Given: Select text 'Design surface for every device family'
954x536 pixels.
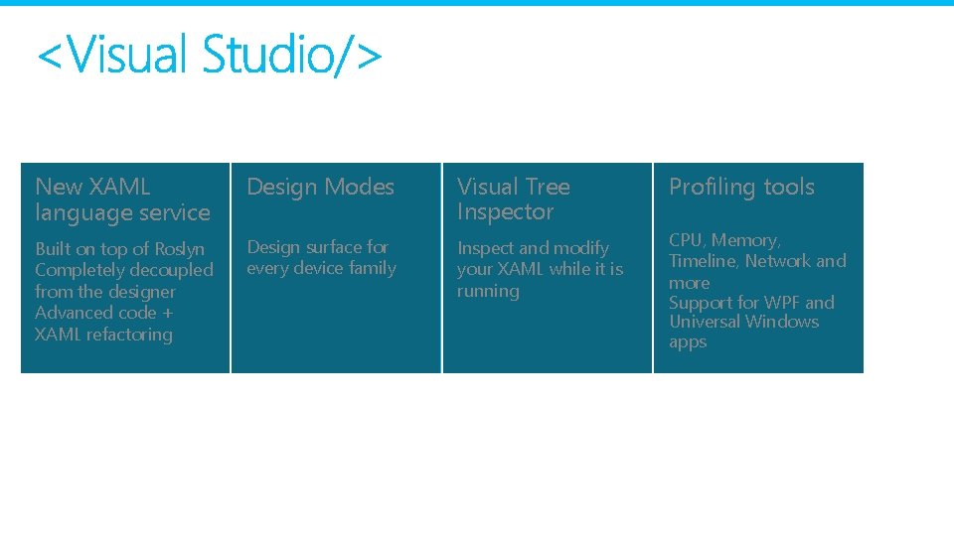Looking at the screenshot, I should point(321,258).
